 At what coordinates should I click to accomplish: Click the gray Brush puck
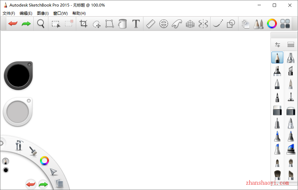click(x=18, y=112)
